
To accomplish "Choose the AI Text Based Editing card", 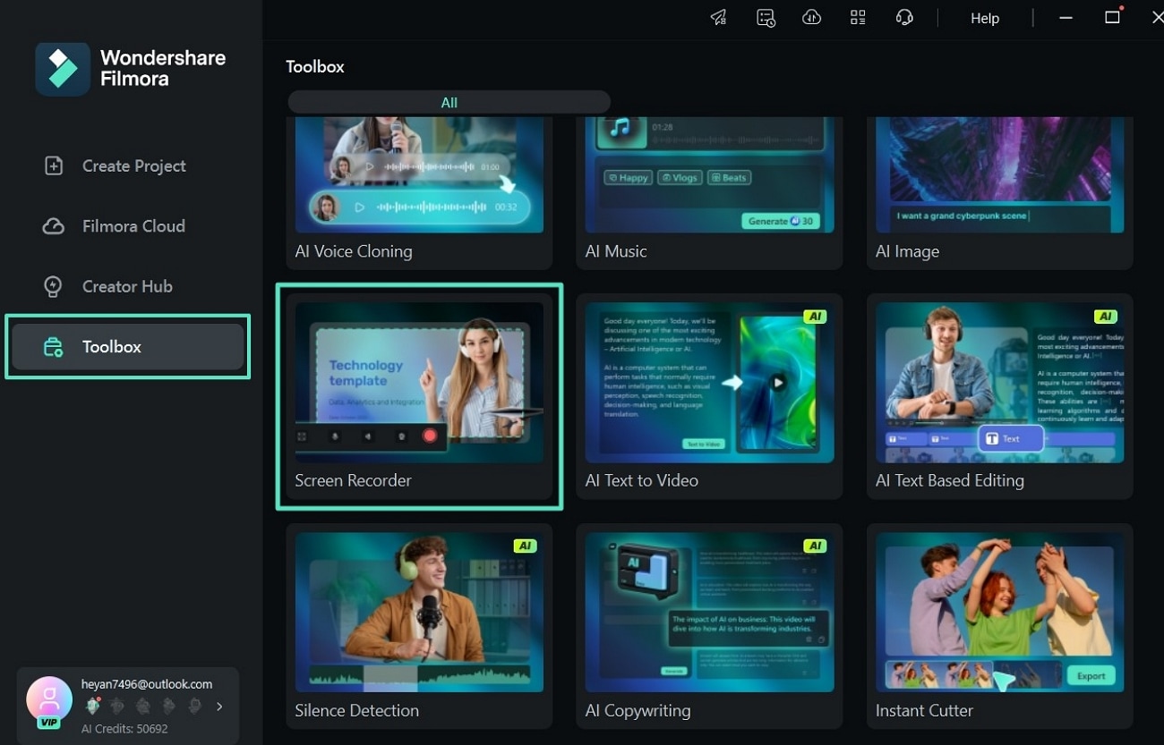I will [999, 396].
